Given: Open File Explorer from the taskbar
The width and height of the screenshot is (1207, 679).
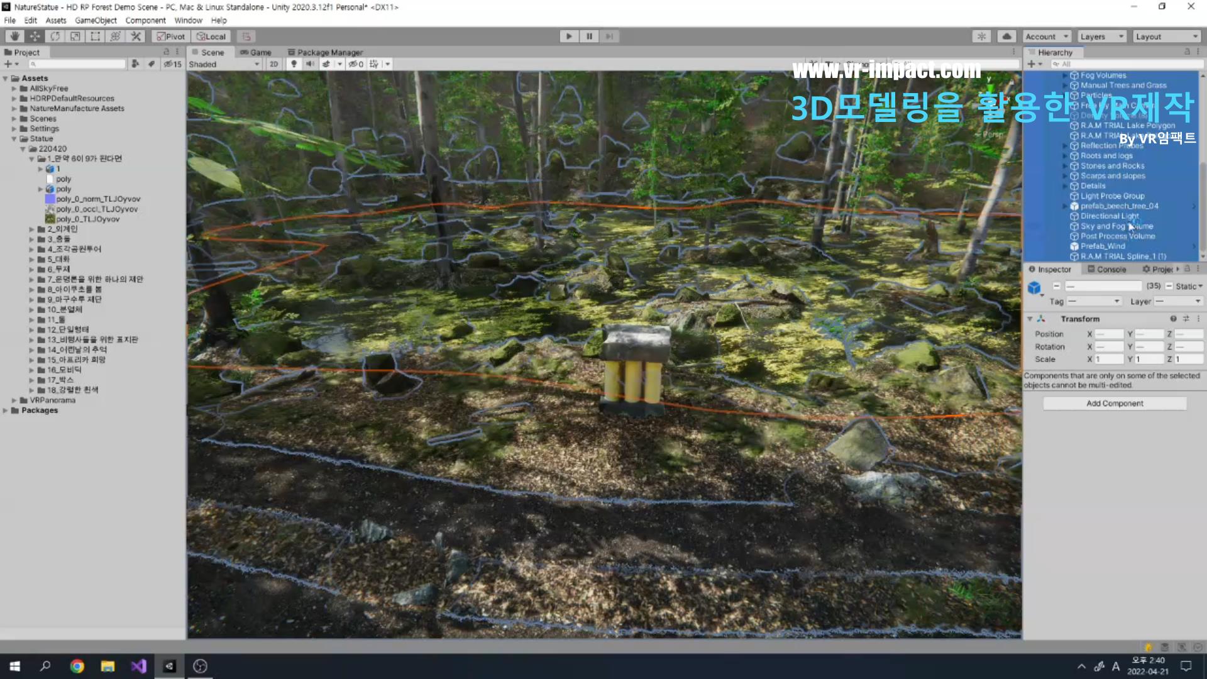Looking at the screenshot, I should (107, 666).
